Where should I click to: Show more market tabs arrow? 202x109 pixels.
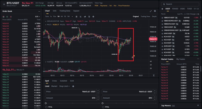[198, 9]
